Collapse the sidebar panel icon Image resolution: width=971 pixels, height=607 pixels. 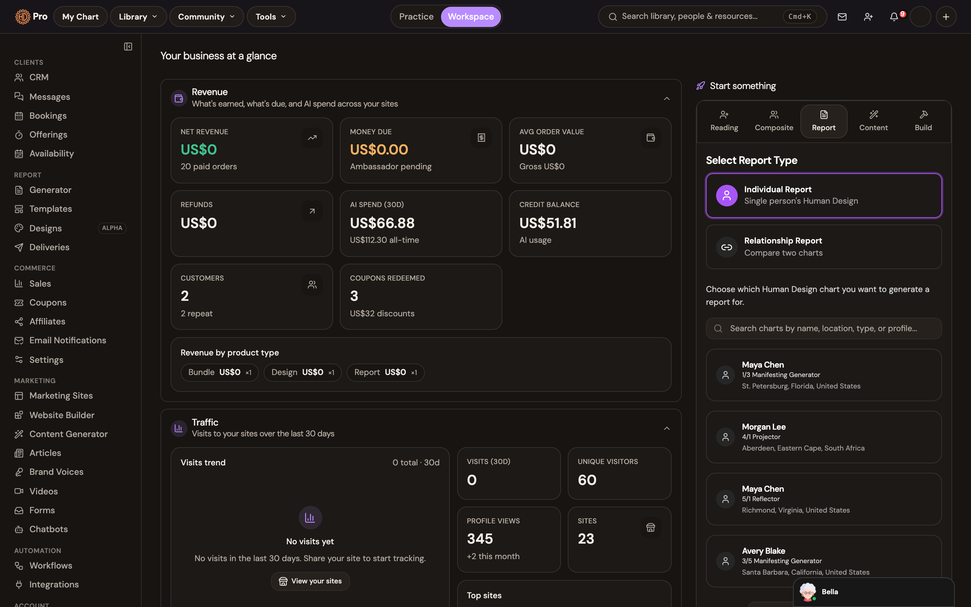(128, 47)
